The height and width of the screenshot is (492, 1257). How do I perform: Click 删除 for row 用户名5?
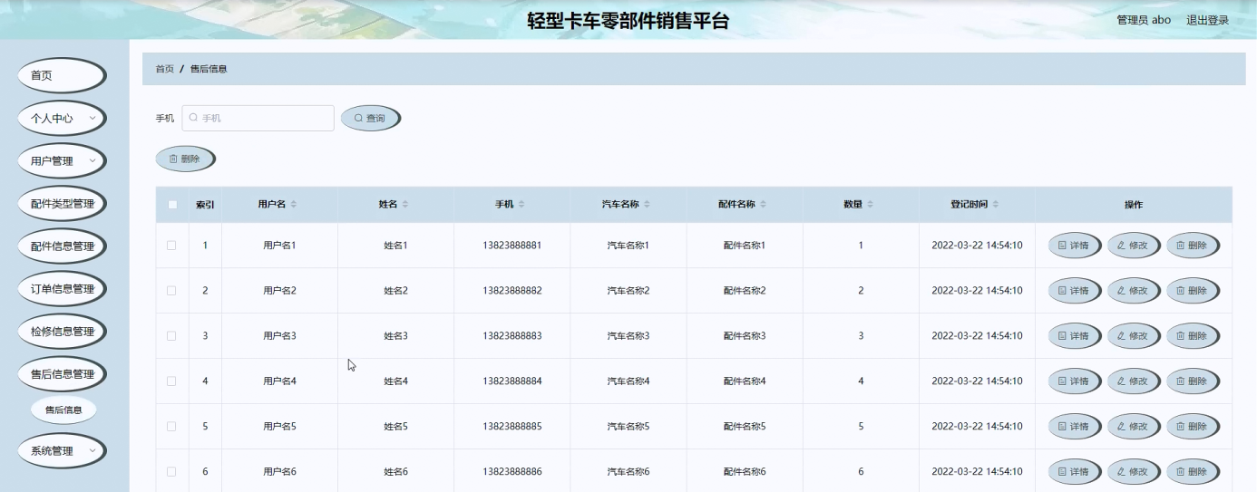1192,427
